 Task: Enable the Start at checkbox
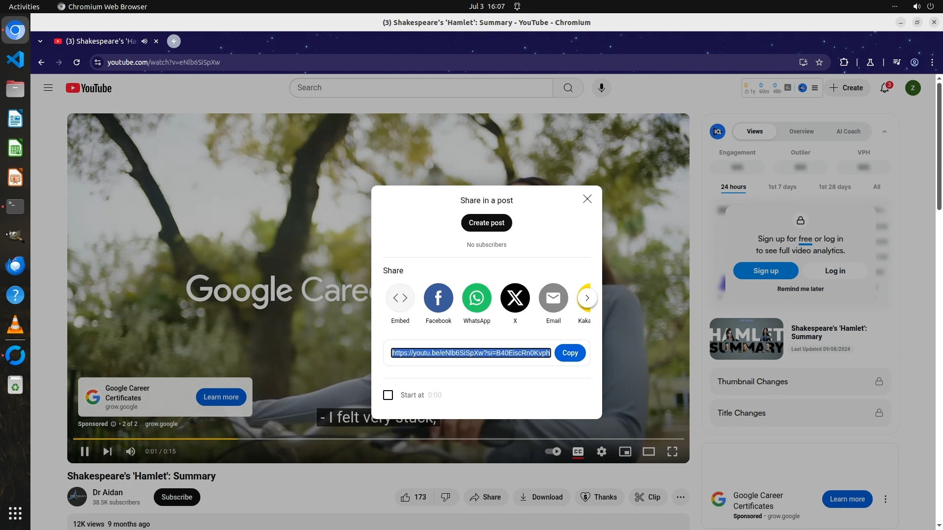click(x=388, y=395)
